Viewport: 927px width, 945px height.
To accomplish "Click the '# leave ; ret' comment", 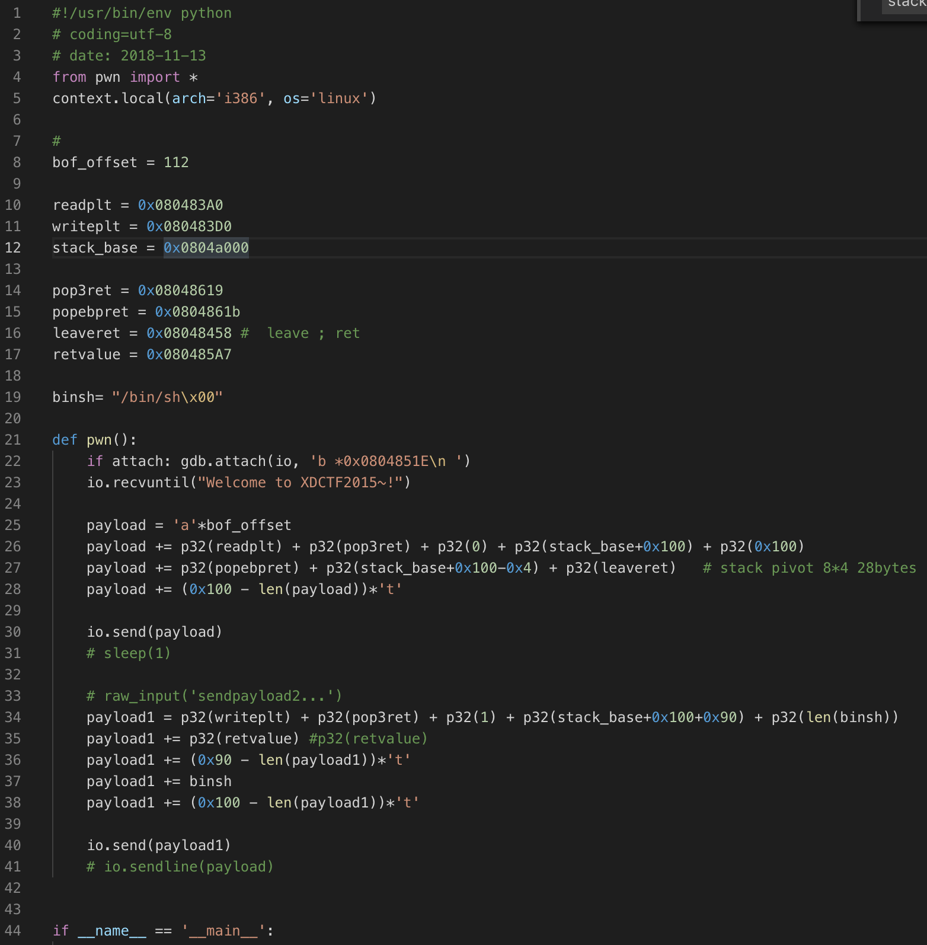I will click(x=300, y=333).
